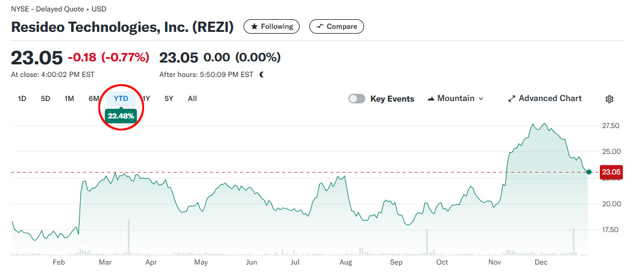Viewport: 633px width, 276px height.
Task: Select the 6M time range
Action: pos(93,98)
